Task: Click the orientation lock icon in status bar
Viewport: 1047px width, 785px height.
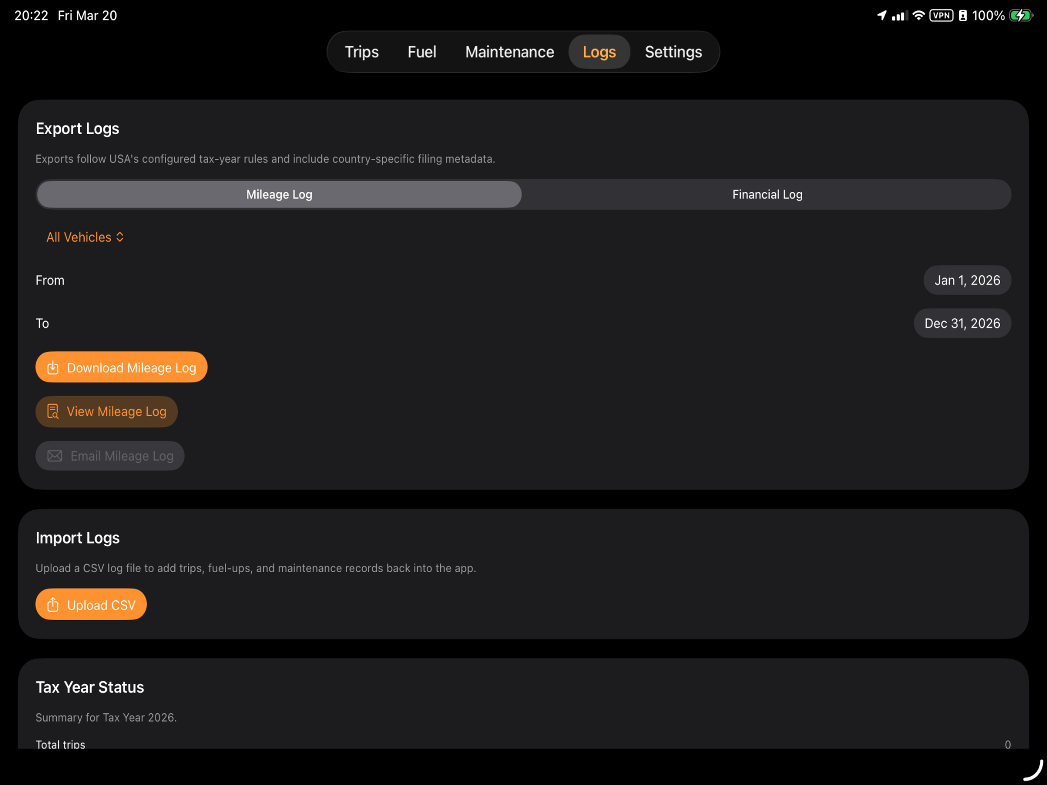Action: [x=962, y=16]
